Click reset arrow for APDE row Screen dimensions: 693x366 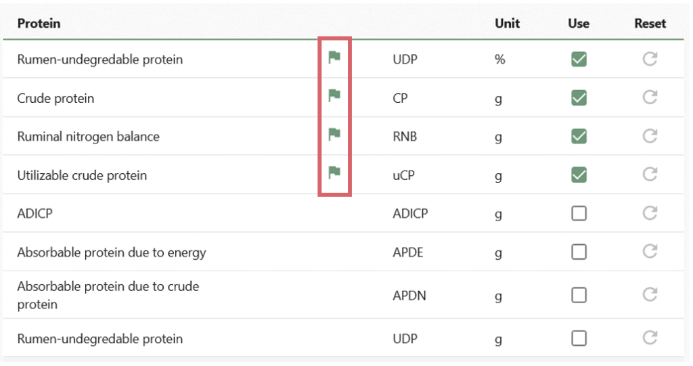pos(650,252)
